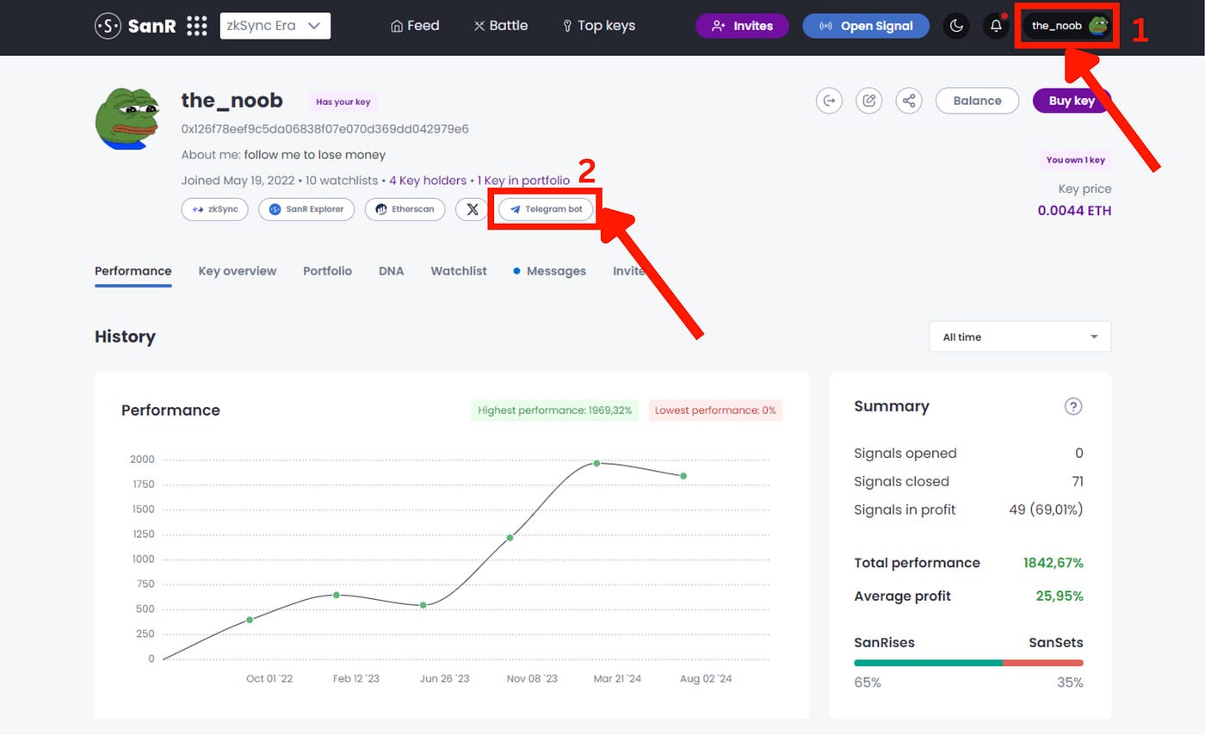Toggle dark mode with the moon icon
This screenshot has width=1205, height=735.
coord(956,26)
